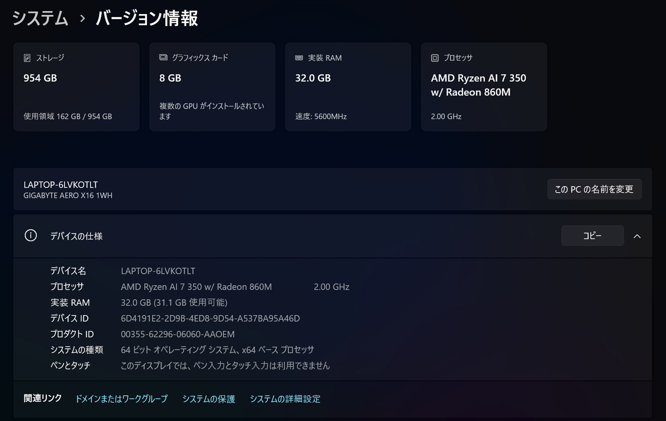Image resolution: width=666 pixels, height=421 pixels.
Task: Click この PC の名前を変更 button
Action: coord(594,189)
